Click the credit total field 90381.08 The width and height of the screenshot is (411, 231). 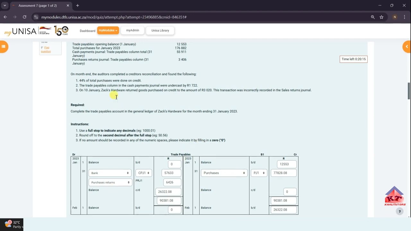[x=284, y=201]
